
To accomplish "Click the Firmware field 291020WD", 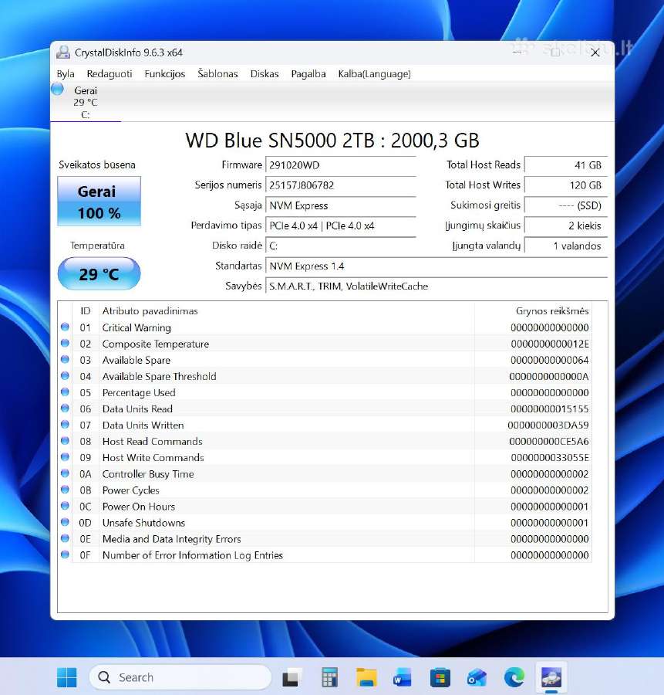I will (x=341, y=165).
